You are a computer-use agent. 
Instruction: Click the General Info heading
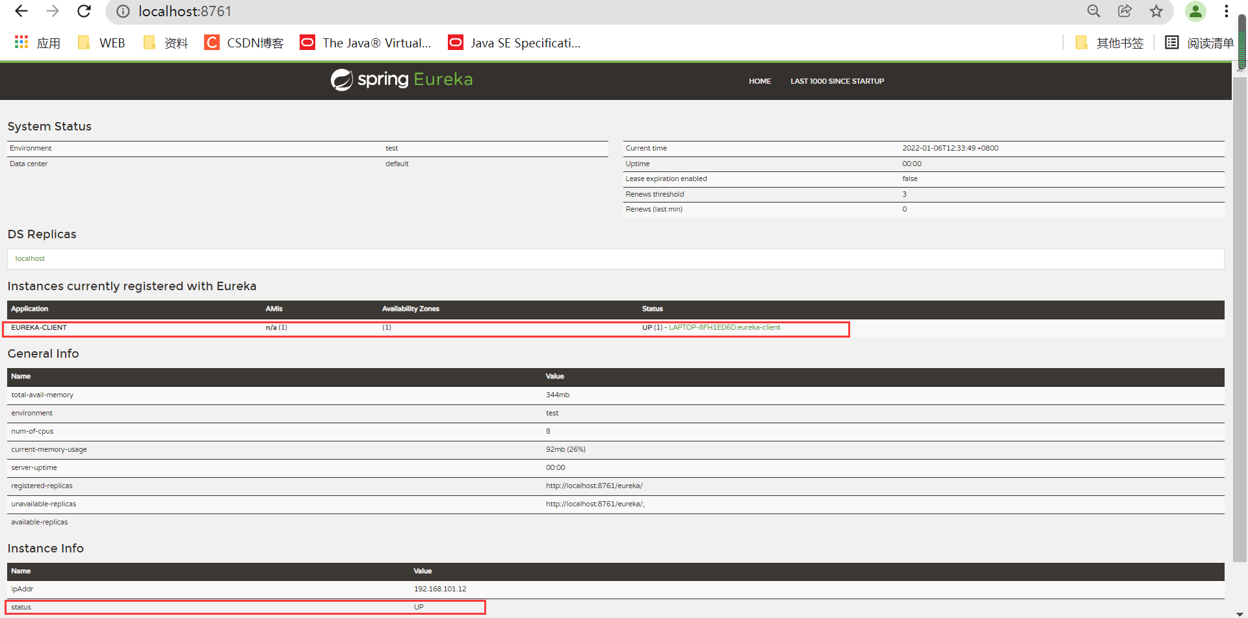(43, 354)
